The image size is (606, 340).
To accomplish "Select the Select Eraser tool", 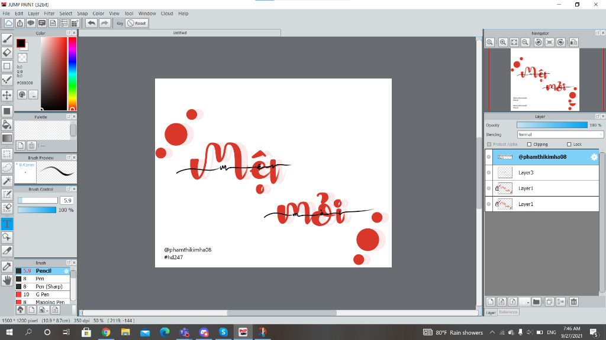I will [x=7, y=208].
